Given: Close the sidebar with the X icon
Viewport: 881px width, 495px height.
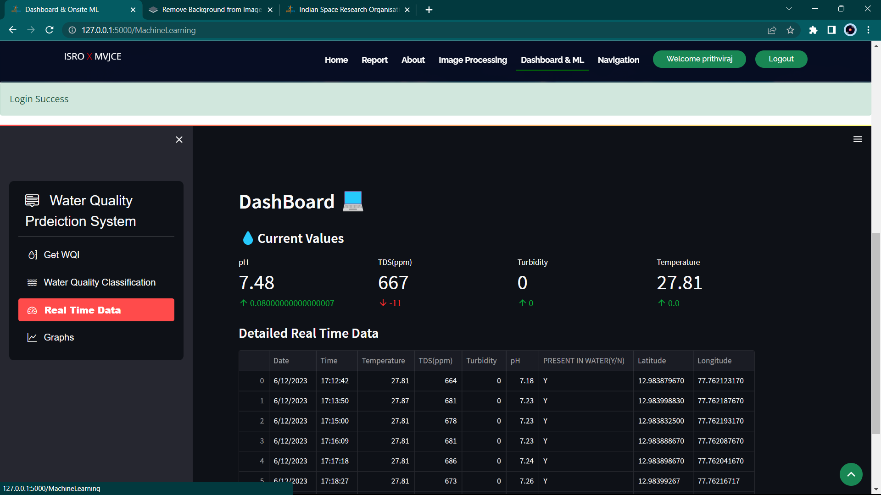Looking at the screenshot, I should (x=179, y=140).
